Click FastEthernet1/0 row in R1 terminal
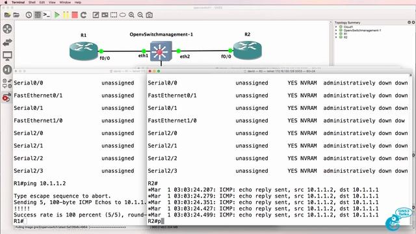Image resolution: width=416 pixels, height=234 pixels. pyautogui.click(x=74, y=120)
